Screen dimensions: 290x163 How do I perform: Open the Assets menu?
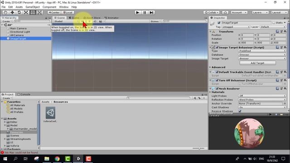19,7
